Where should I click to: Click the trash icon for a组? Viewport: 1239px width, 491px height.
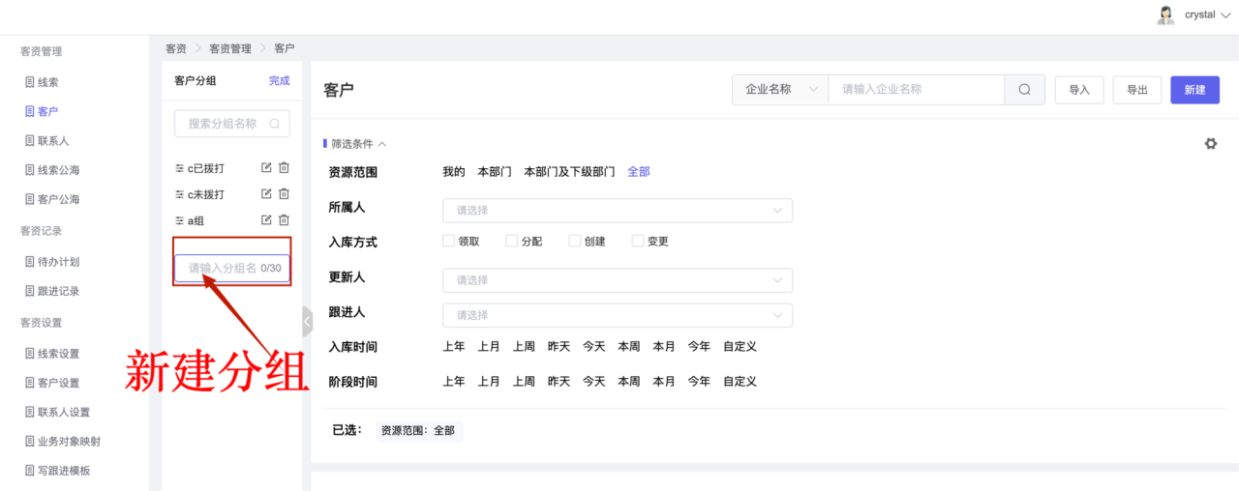click(284, 221)
